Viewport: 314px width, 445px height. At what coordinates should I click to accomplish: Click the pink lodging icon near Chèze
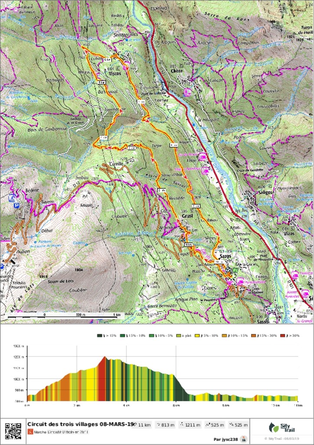[x=188, y=92]
